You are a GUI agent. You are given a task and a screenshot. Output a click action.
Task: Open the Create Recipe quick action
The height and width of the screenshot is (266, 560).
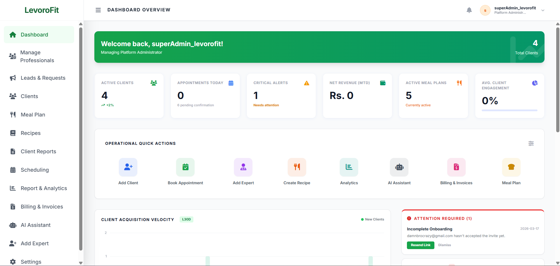[x=297, y=167]
